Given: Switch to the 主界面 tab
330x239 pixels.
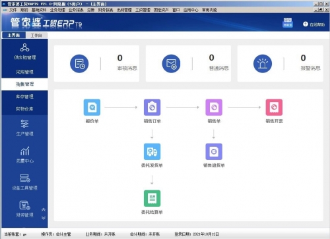Looking at the screenshot, I should pyautogui.click(x=14, y=35).
